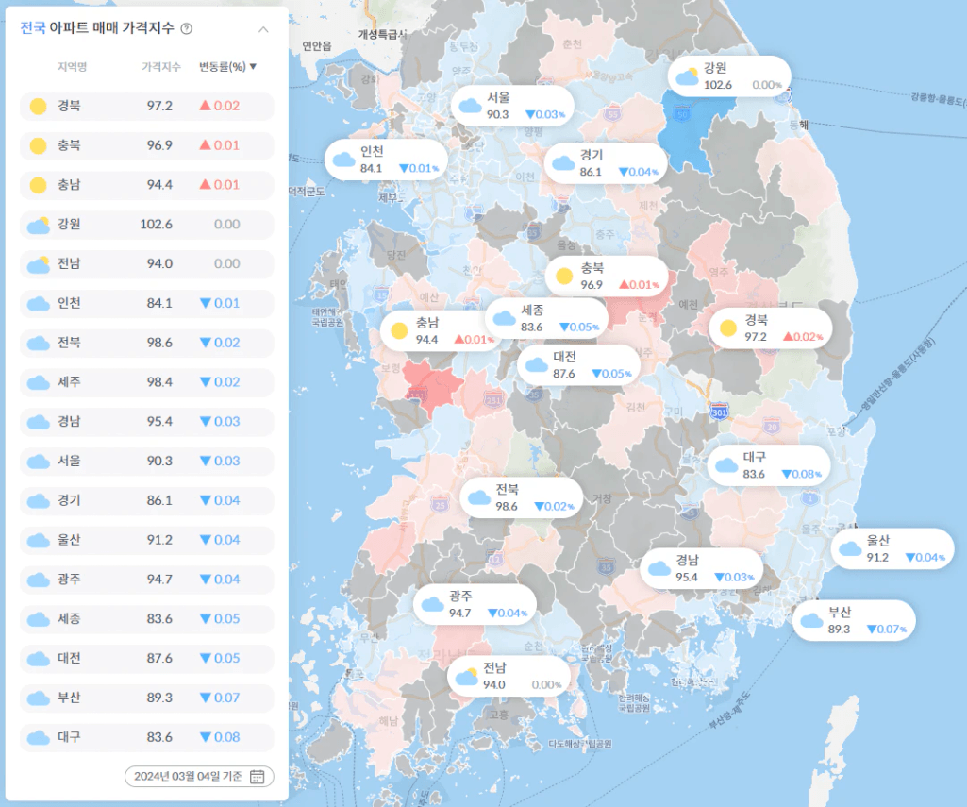Click the 지역명 column header
The image size is (967, 807).
[72, 67]
